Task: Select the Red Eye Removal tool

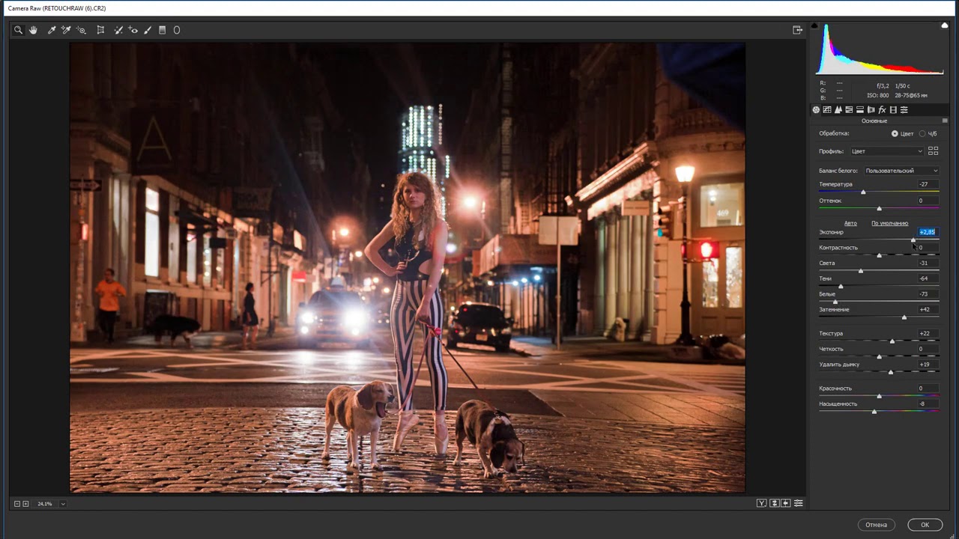Action: point(133,30)
